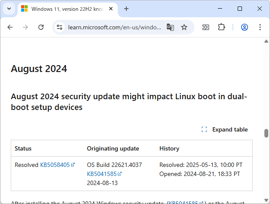The width and height of the screenshot is (270, 204).
Task: Open the reading mode side panel icon
Action: point(206,27)
